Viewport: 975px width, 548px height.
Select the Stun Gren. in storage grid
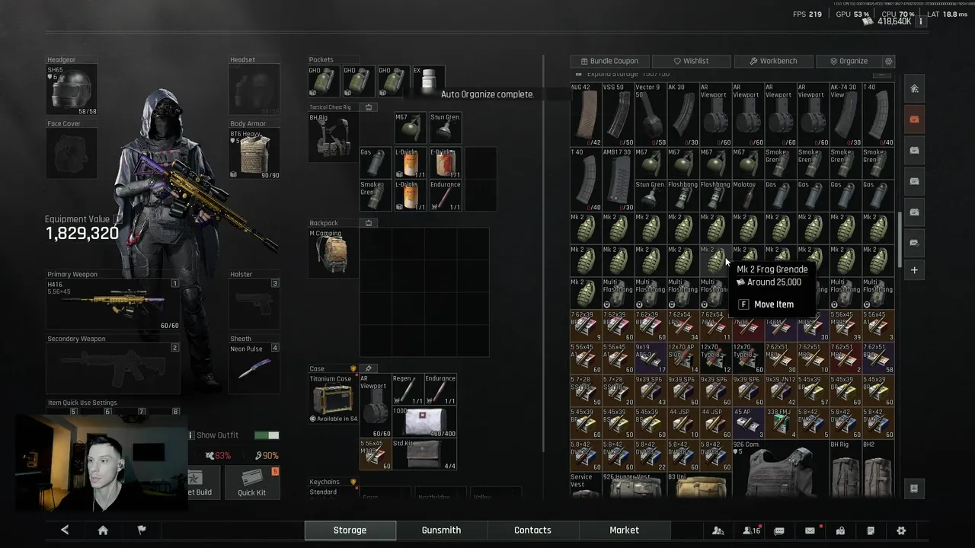point(651,196)
